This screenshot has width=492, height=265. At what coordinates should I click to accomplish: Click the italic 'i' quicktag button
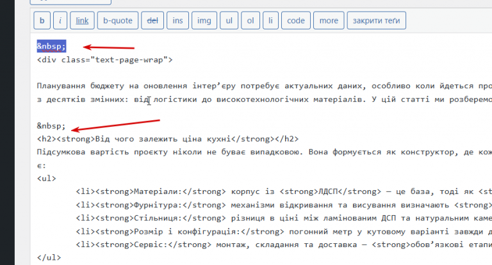60,20
